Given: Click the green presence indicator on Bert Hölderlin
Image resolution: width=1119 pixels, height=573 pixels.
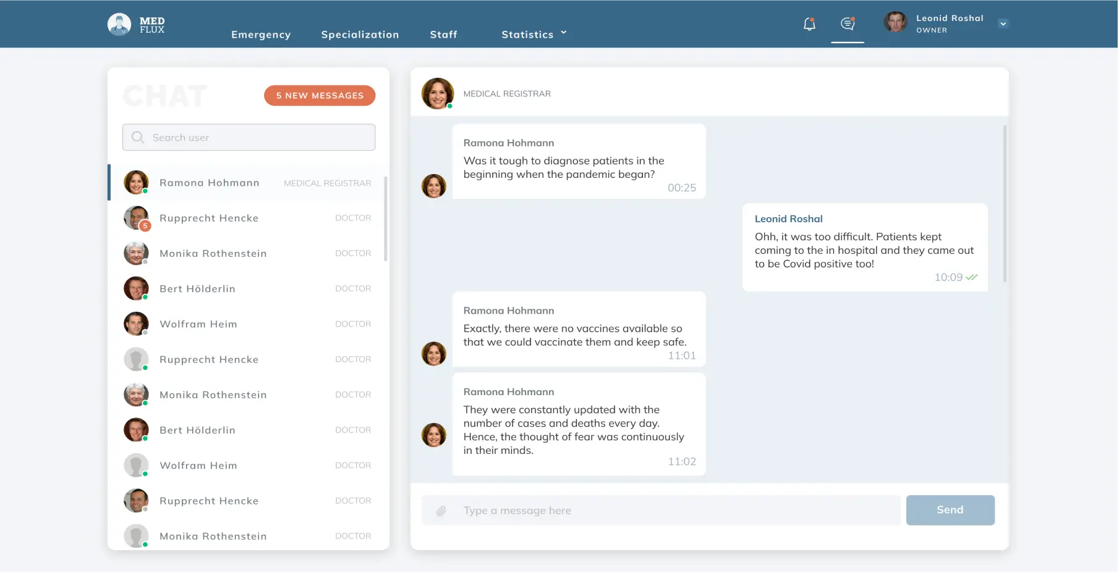Looking at the screenshot, I should 145,296.
